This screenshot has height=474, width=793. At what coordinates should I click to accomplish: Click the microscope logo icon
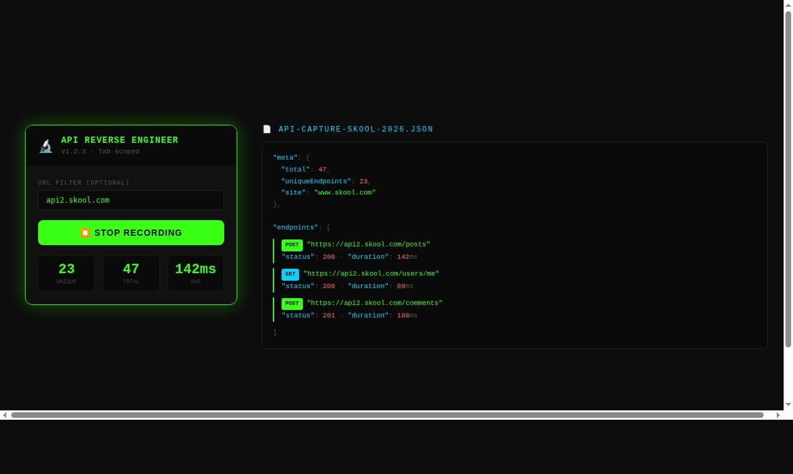point(46,145)
